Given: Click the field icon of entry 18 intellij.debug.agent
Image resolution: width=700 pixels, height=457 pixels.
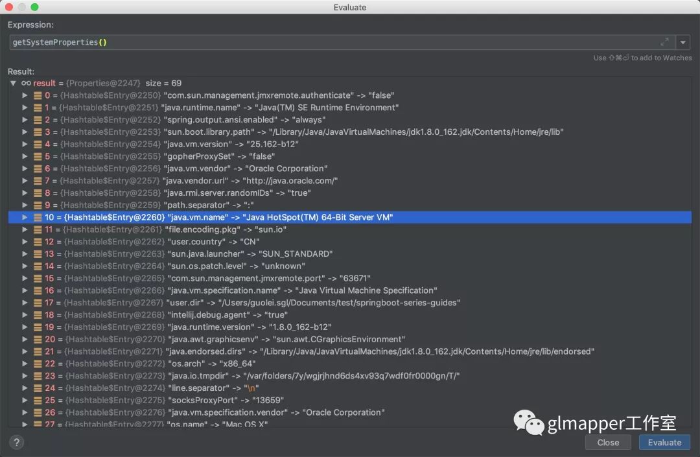Looking at the screenshot, I should coord(38,315).
